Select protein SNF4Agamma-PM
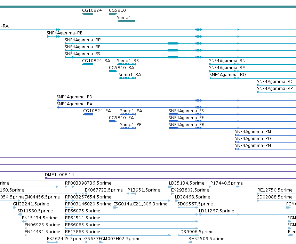Viewport: 296px width, 244px height. (x=253, y=132)
